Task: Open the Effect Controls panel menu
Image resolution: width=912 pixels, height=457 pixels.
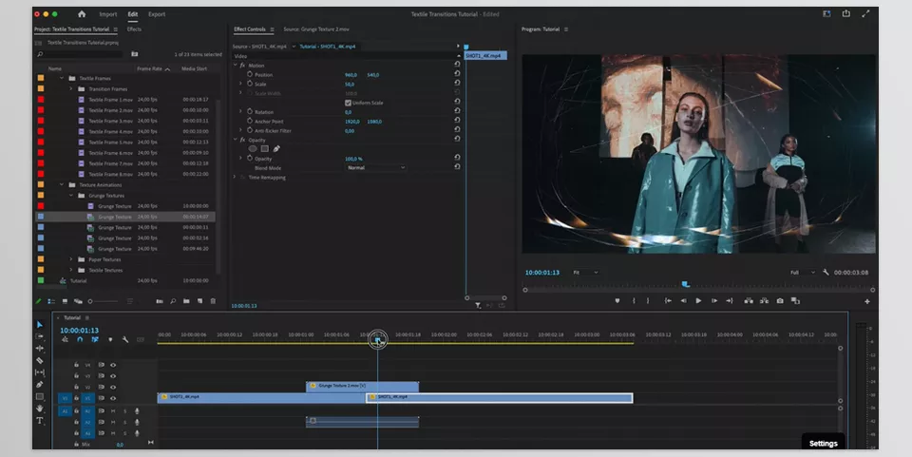Action: [x=272, y=29]
